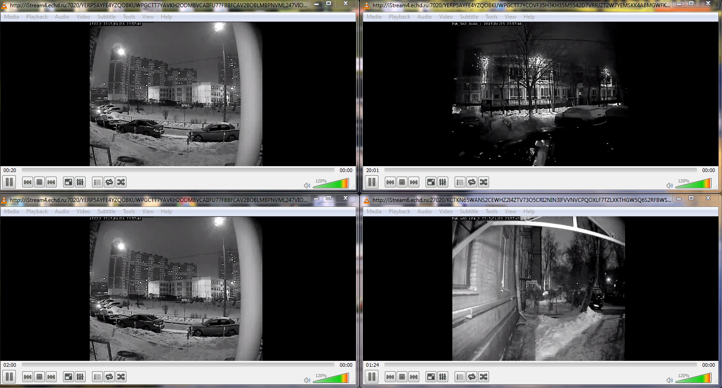Toggle shuffle in the top-right VLC window

tap(484, 182)
